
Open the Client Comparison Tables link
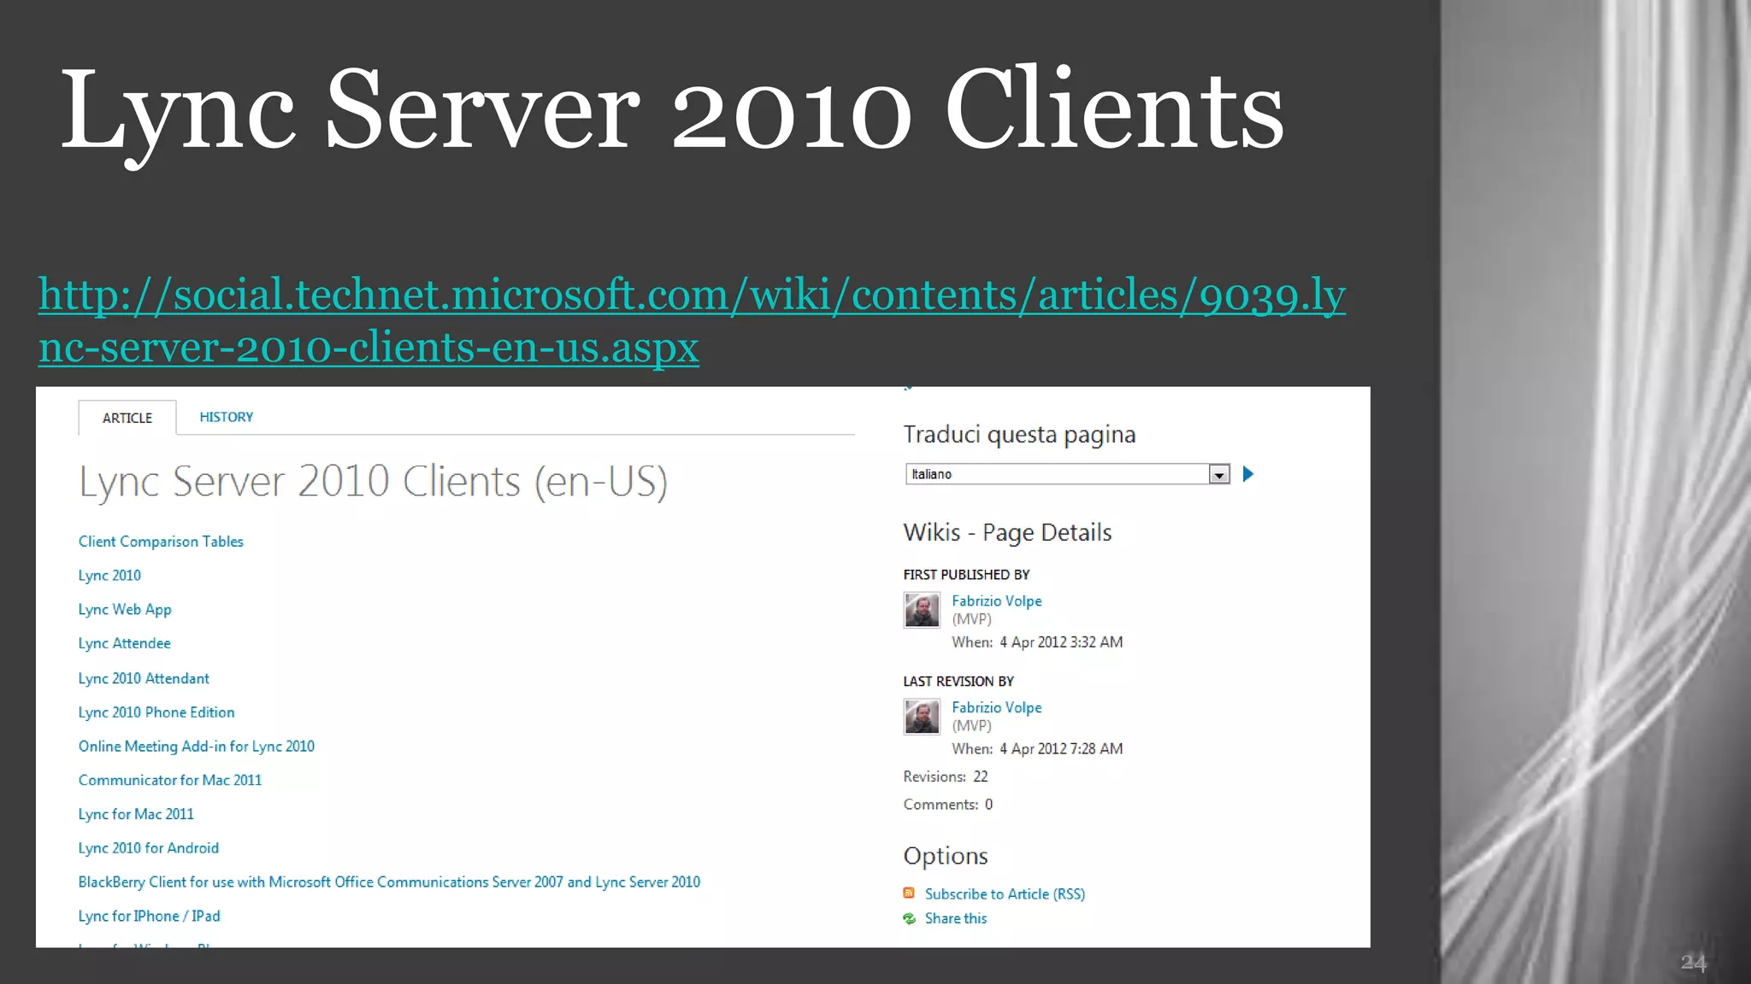(161, 542)
